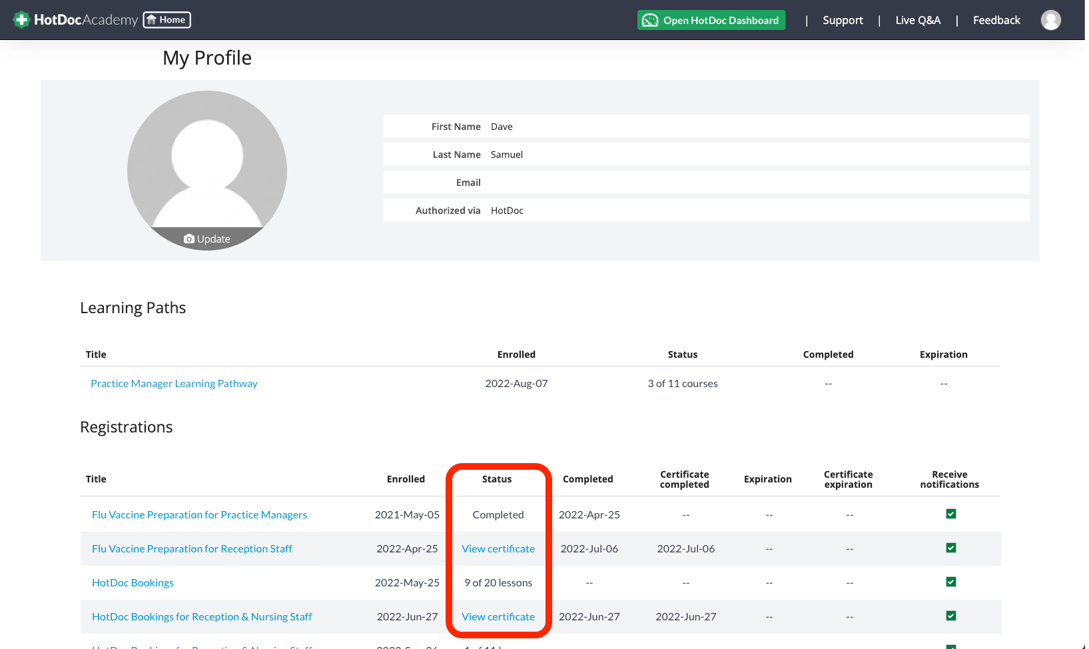Click the Email field row
This screenshot has height=649, width=1089.
[x=707, y=183]
